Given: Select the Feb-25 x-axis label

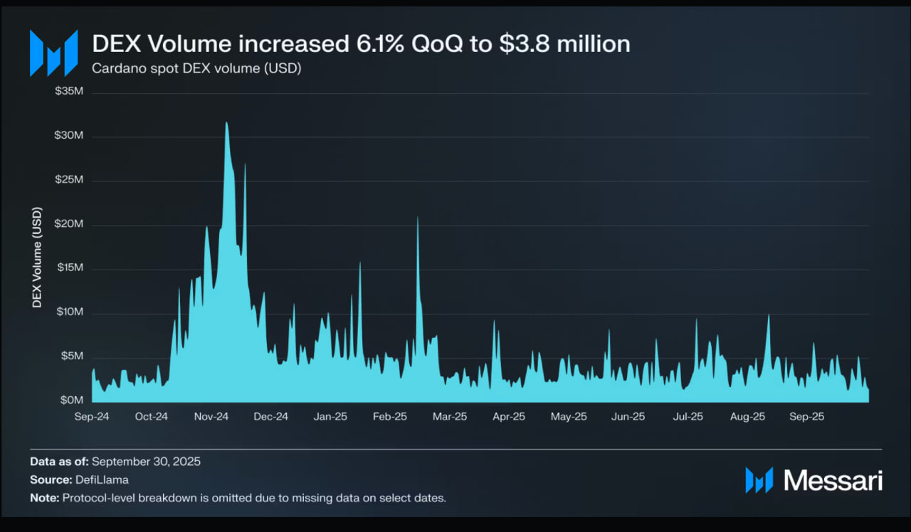Looking at the screenshot, I should [390, 417].
